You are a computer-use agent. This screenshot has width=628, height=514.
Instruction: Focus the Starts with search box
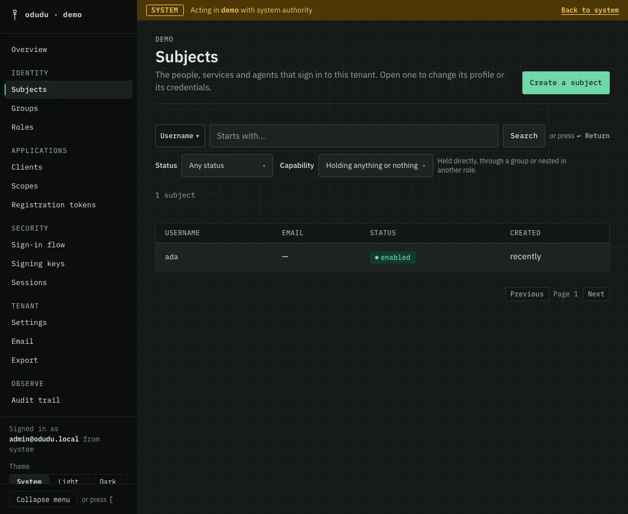tap(353, 136)
